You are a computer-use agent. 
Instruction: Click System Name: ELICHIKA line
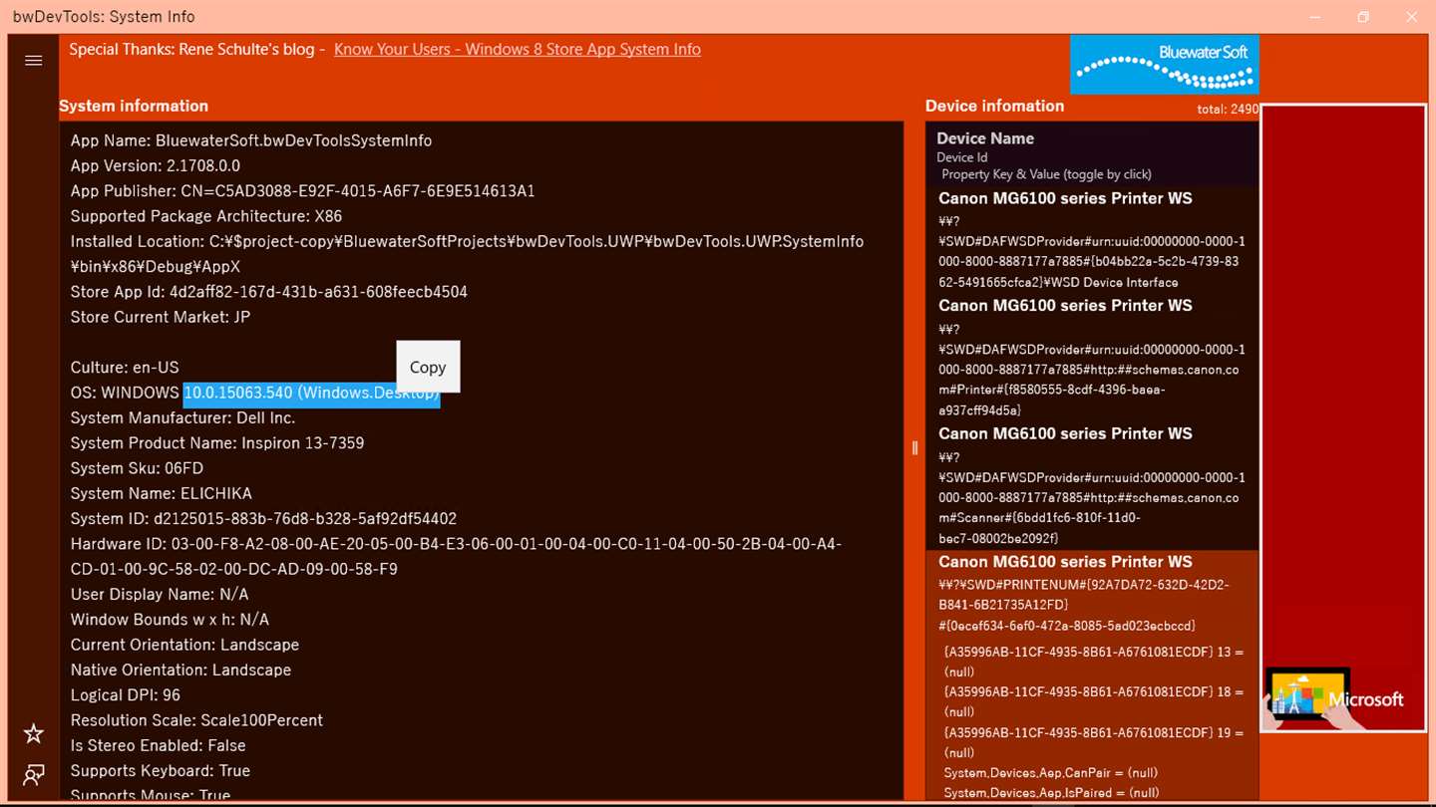click(162, 493)
